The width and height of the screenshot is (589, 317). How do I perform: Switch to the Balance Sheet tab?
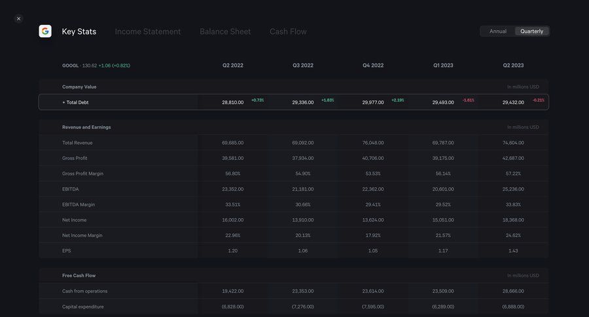click(x=225, y=31)
